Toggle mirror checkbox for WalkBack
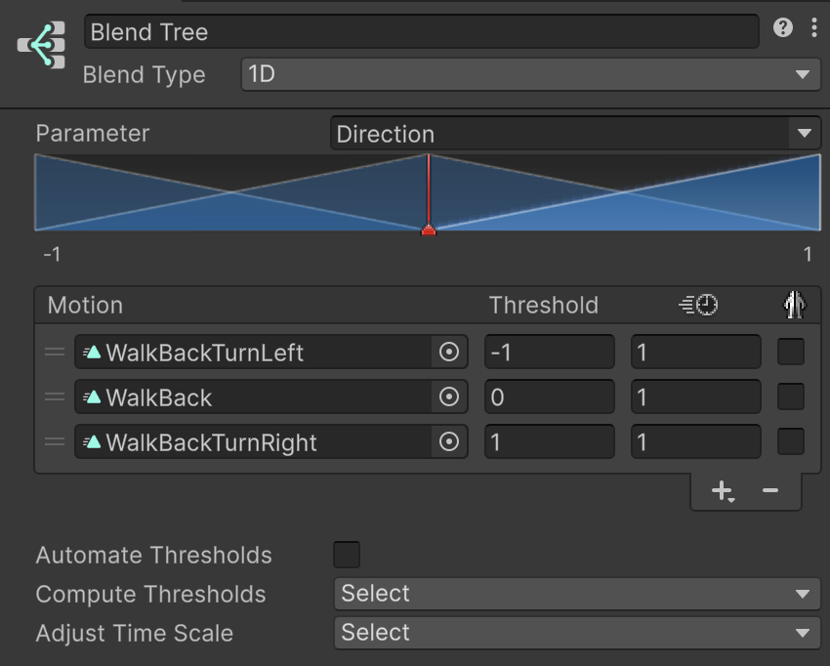The height and width of the screenshot is (666, 830). pos(791,396)
